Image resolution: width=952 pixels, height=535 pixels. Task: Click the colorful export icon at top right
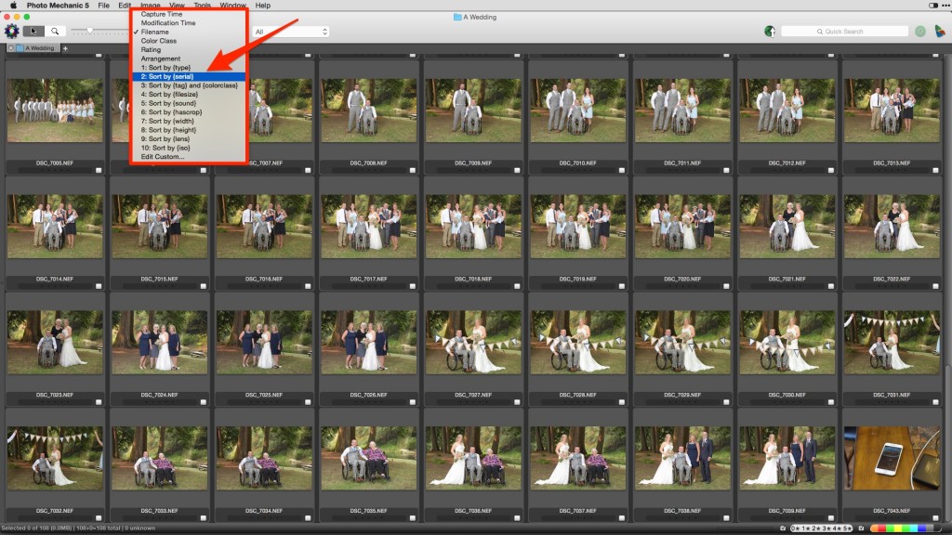[942, 31]
